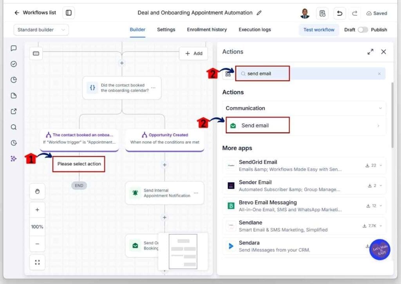
Task: Toggle the Draft/Publish switch
Action: click(x=363, y=30)
